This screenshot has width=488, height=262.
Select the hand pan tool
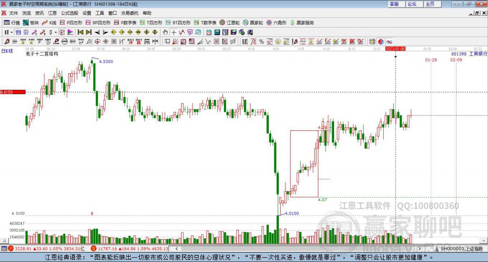click(x=165, y=32)
